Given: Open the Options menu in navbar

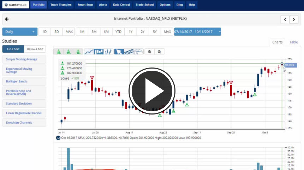Looking at the screenshot, I should coord(165,5).
